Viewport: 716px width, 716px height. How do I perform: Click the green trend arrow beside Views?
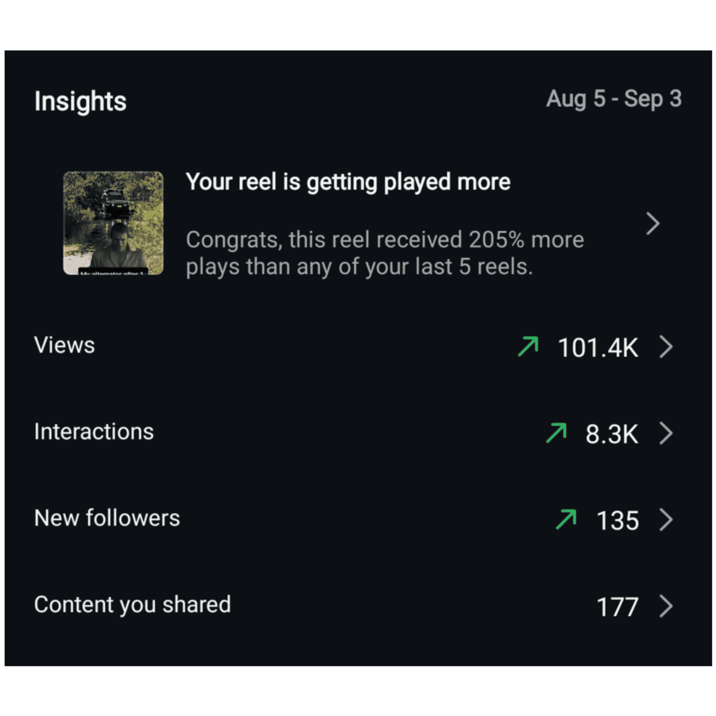[528, 346]
